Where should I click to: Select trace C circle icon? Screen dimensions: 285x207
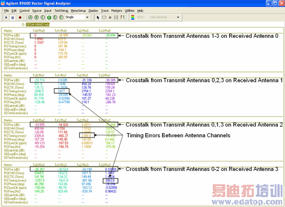click(43, 18)
